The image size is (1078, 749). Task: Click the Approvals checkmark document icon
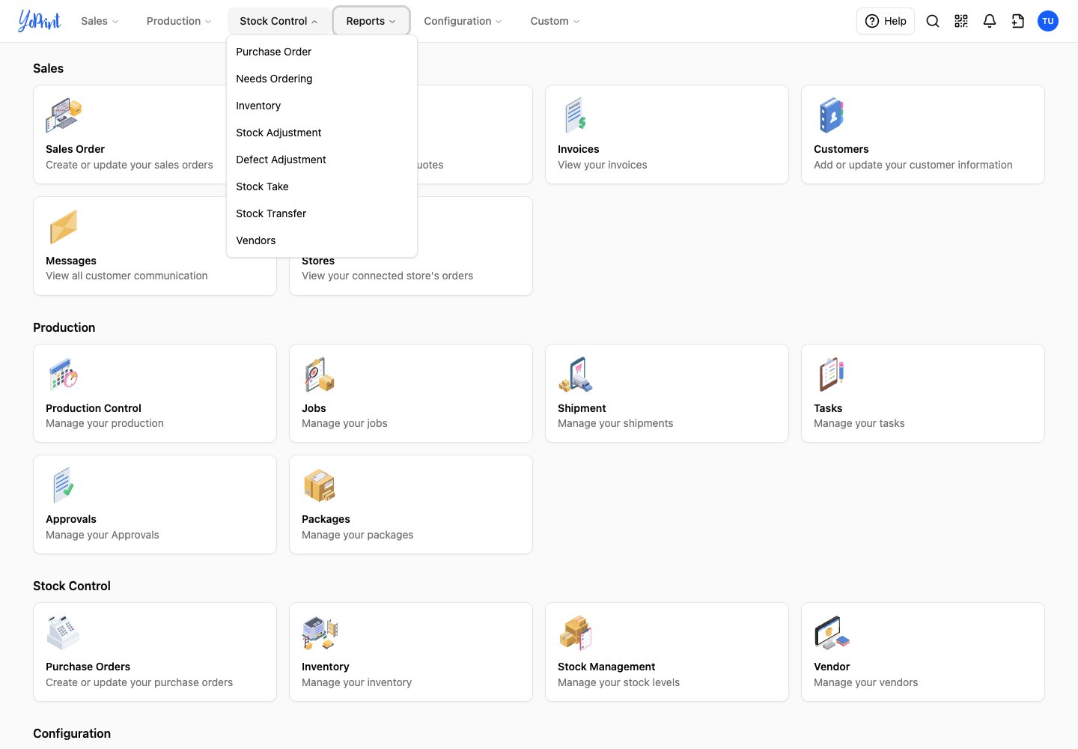[64, 485]
